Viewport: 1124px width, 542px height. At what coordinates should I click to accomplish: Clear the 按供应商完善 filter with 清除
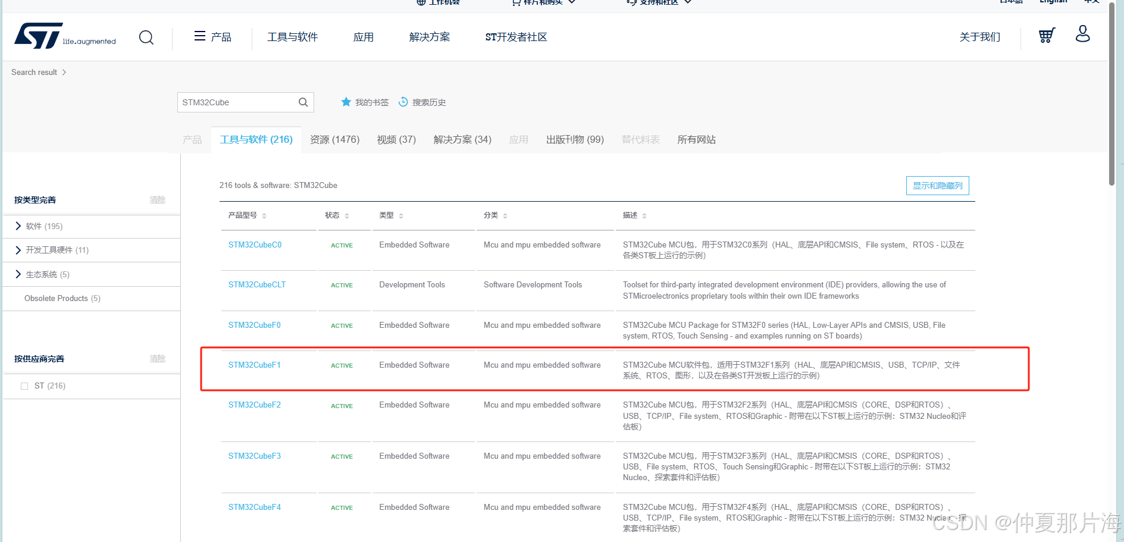point(158,359)
